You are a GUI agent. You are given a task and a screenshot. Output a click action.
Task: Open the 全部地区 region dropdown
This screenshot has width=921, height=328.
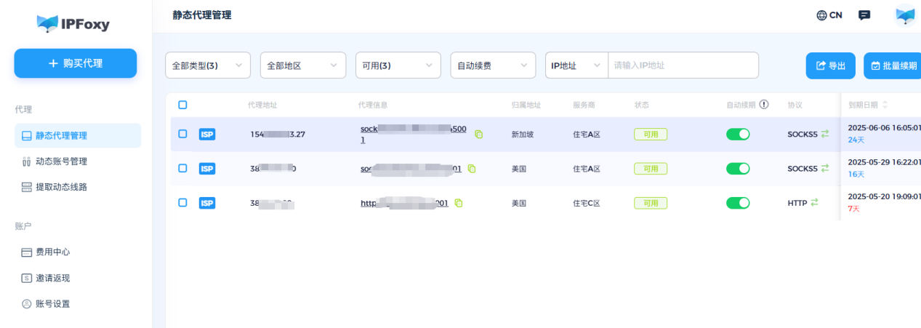(303, 65)
